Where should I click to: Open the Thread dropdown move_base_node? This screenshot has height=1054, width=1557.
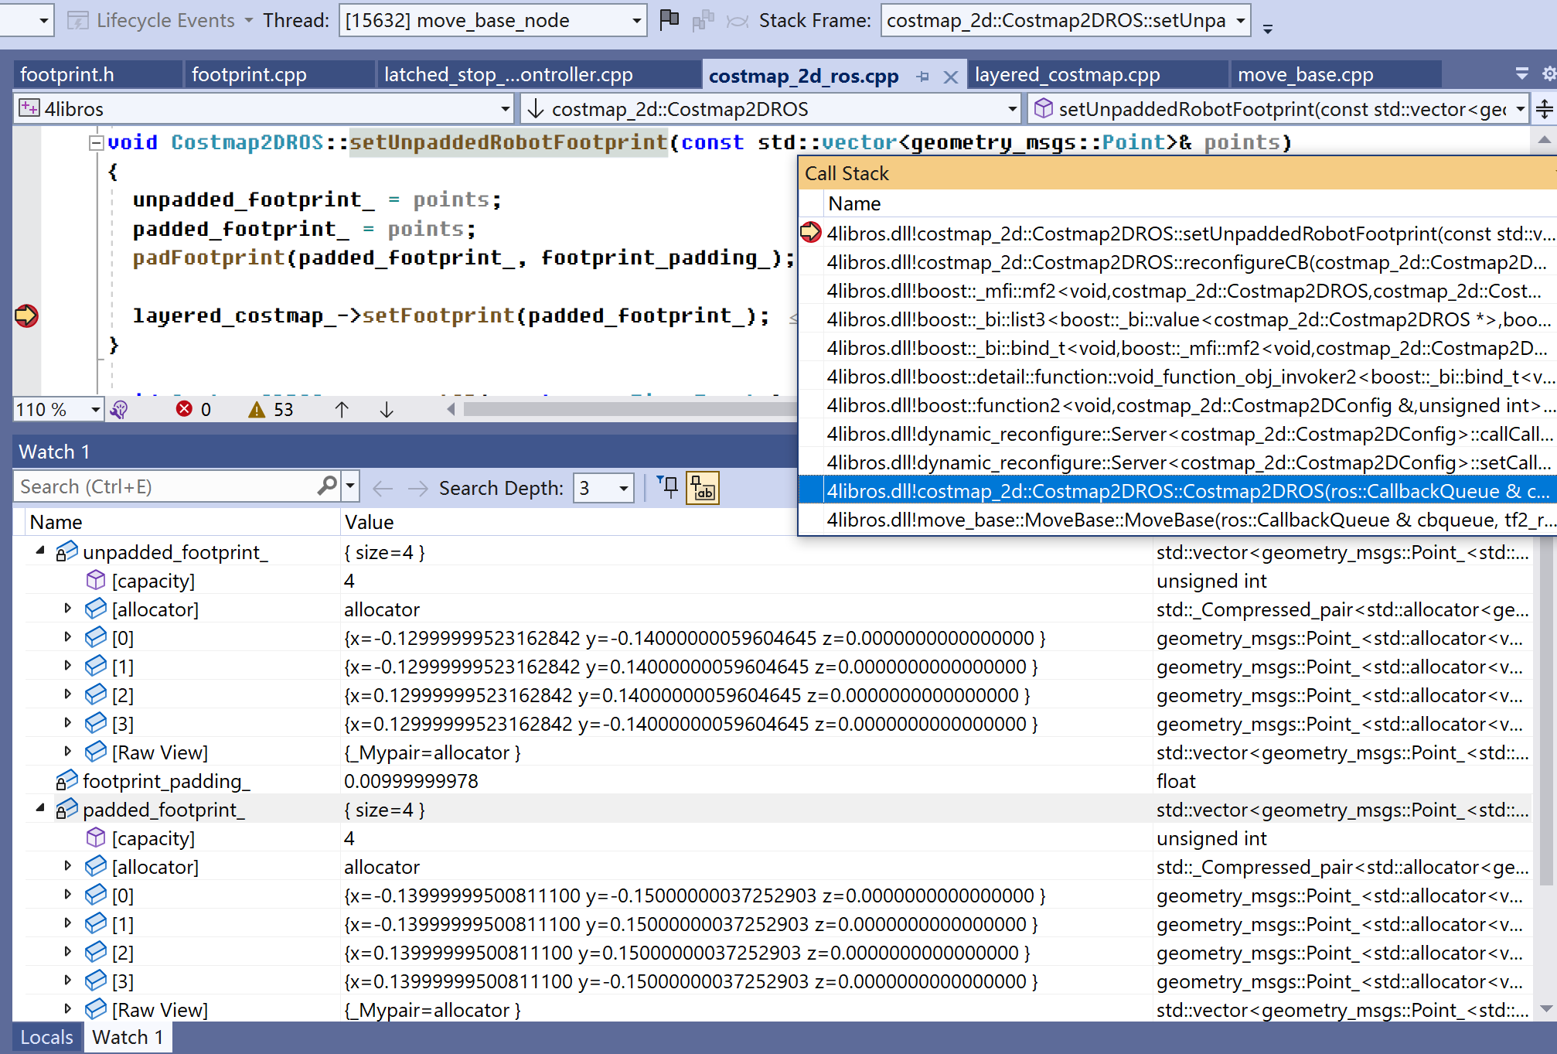[x=492, y=20]
